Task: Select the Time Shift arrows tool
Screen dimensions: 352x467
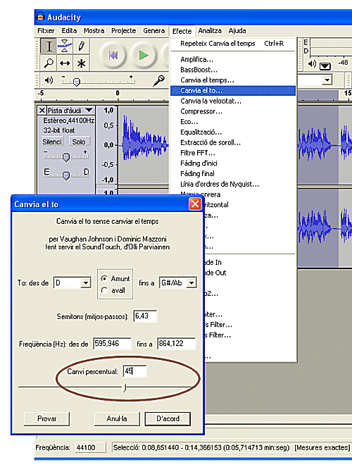Action: pos(65,63)
